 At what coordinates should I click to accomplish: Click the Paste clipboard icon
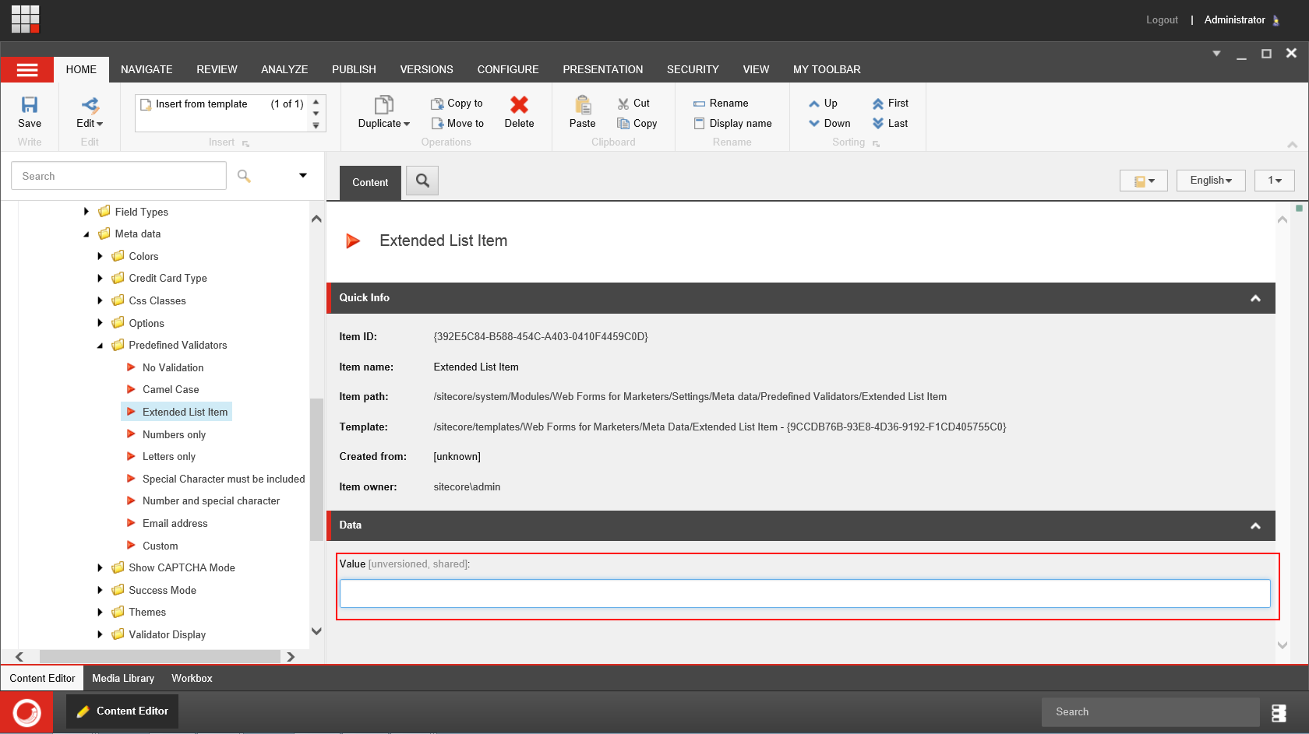pos(582,105)
